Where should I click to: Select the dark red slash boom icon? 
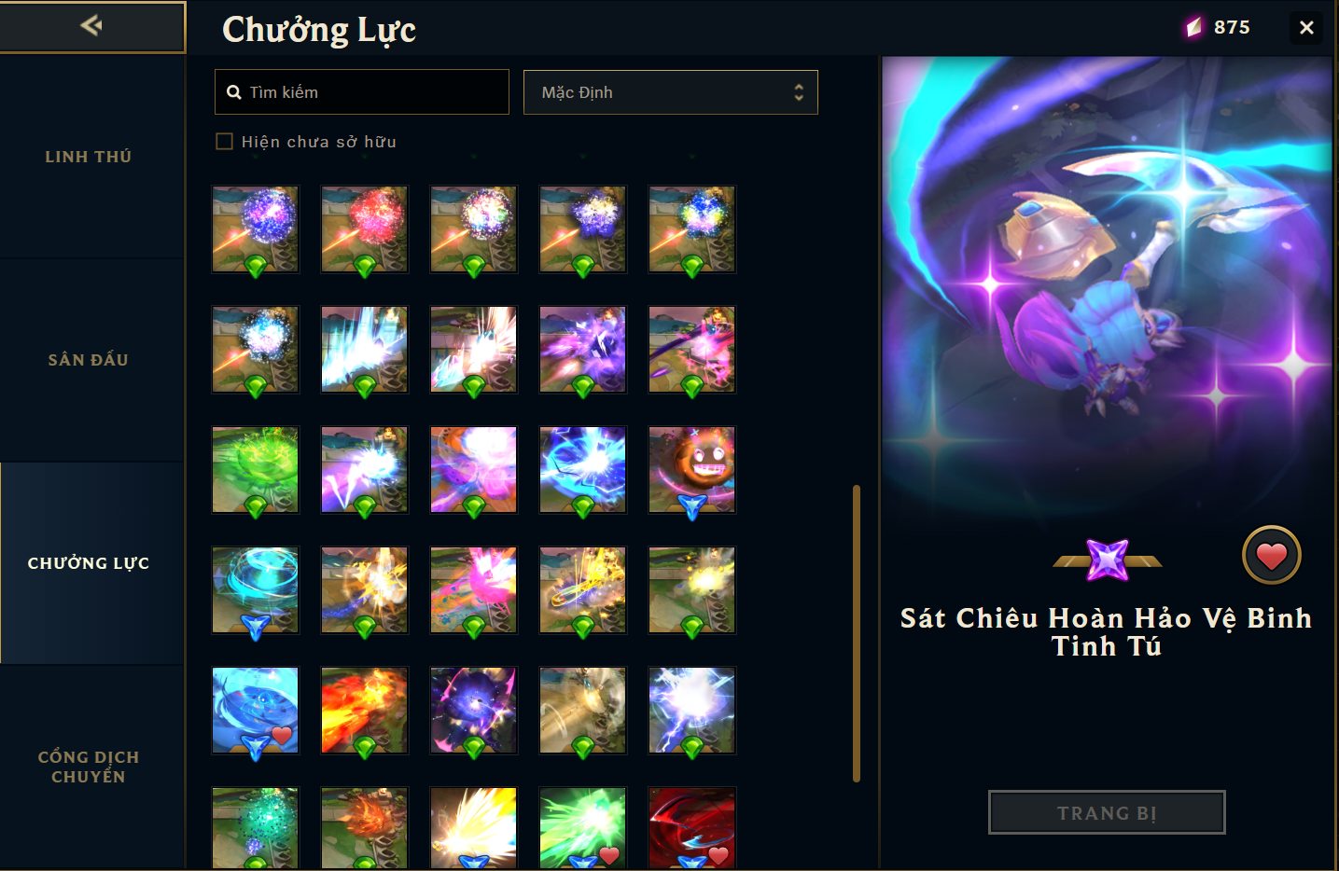pyautogui.click(x=691, y=828)
